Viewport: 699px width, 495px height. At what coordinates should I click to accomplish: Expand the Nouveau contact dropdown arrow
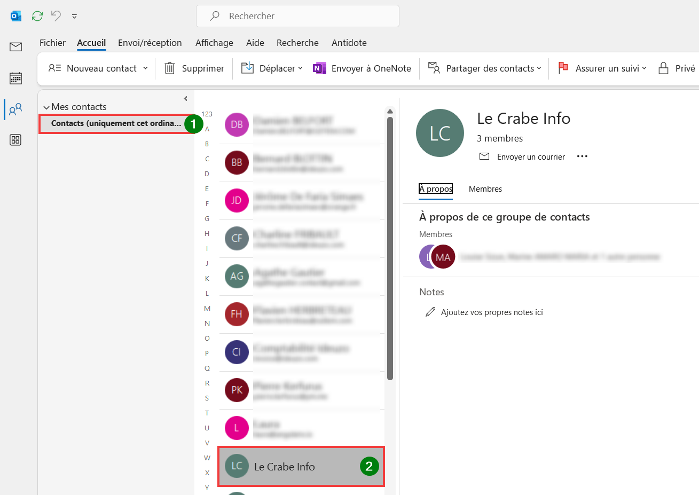coord(145,68)
